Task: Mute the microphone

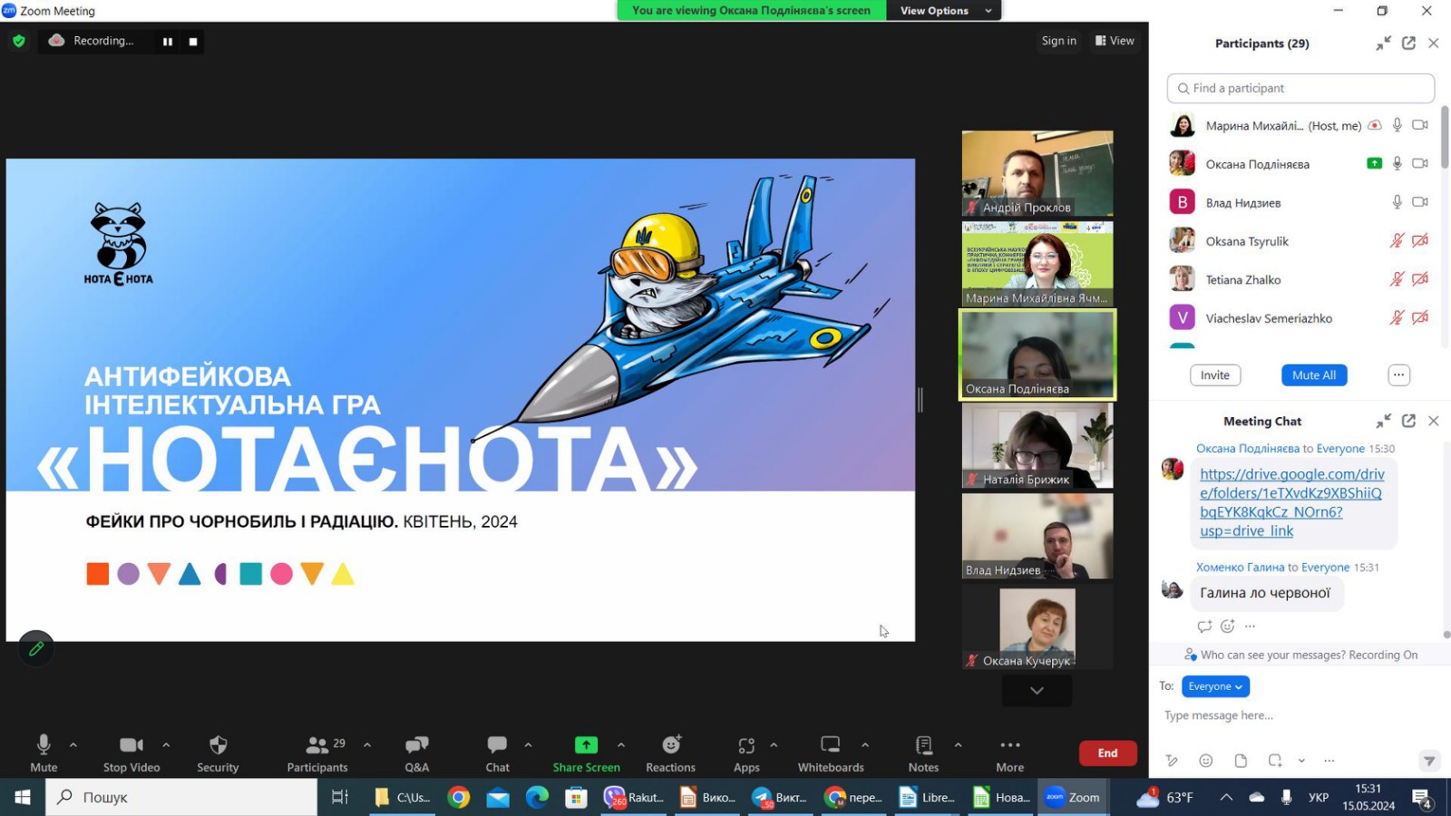Action: [x=44, y=753]
